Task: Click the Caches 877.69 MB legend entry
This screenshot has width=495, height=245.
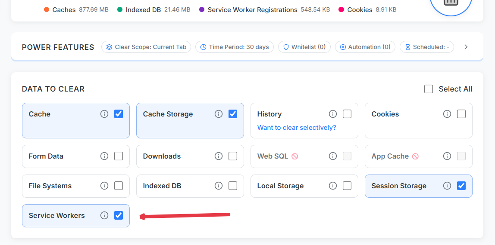Action: pos(76,10)
